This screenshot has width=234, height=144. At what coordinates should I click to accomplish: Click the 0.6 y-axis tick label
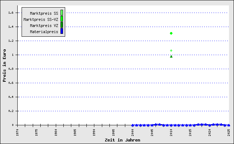[x=11, y=83]
